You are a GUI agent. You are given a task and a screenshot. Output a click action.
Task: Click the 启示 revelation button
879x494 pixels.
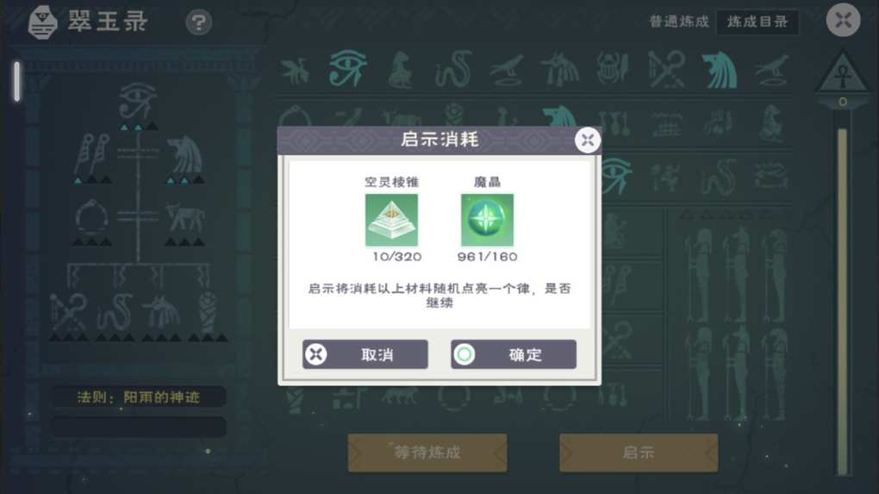639,452
